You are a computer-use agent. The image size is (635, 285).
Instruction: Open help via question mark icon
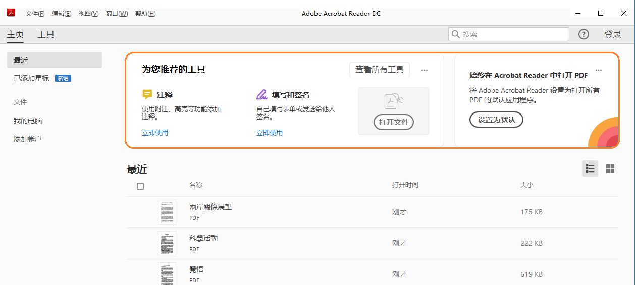[584, 34]
